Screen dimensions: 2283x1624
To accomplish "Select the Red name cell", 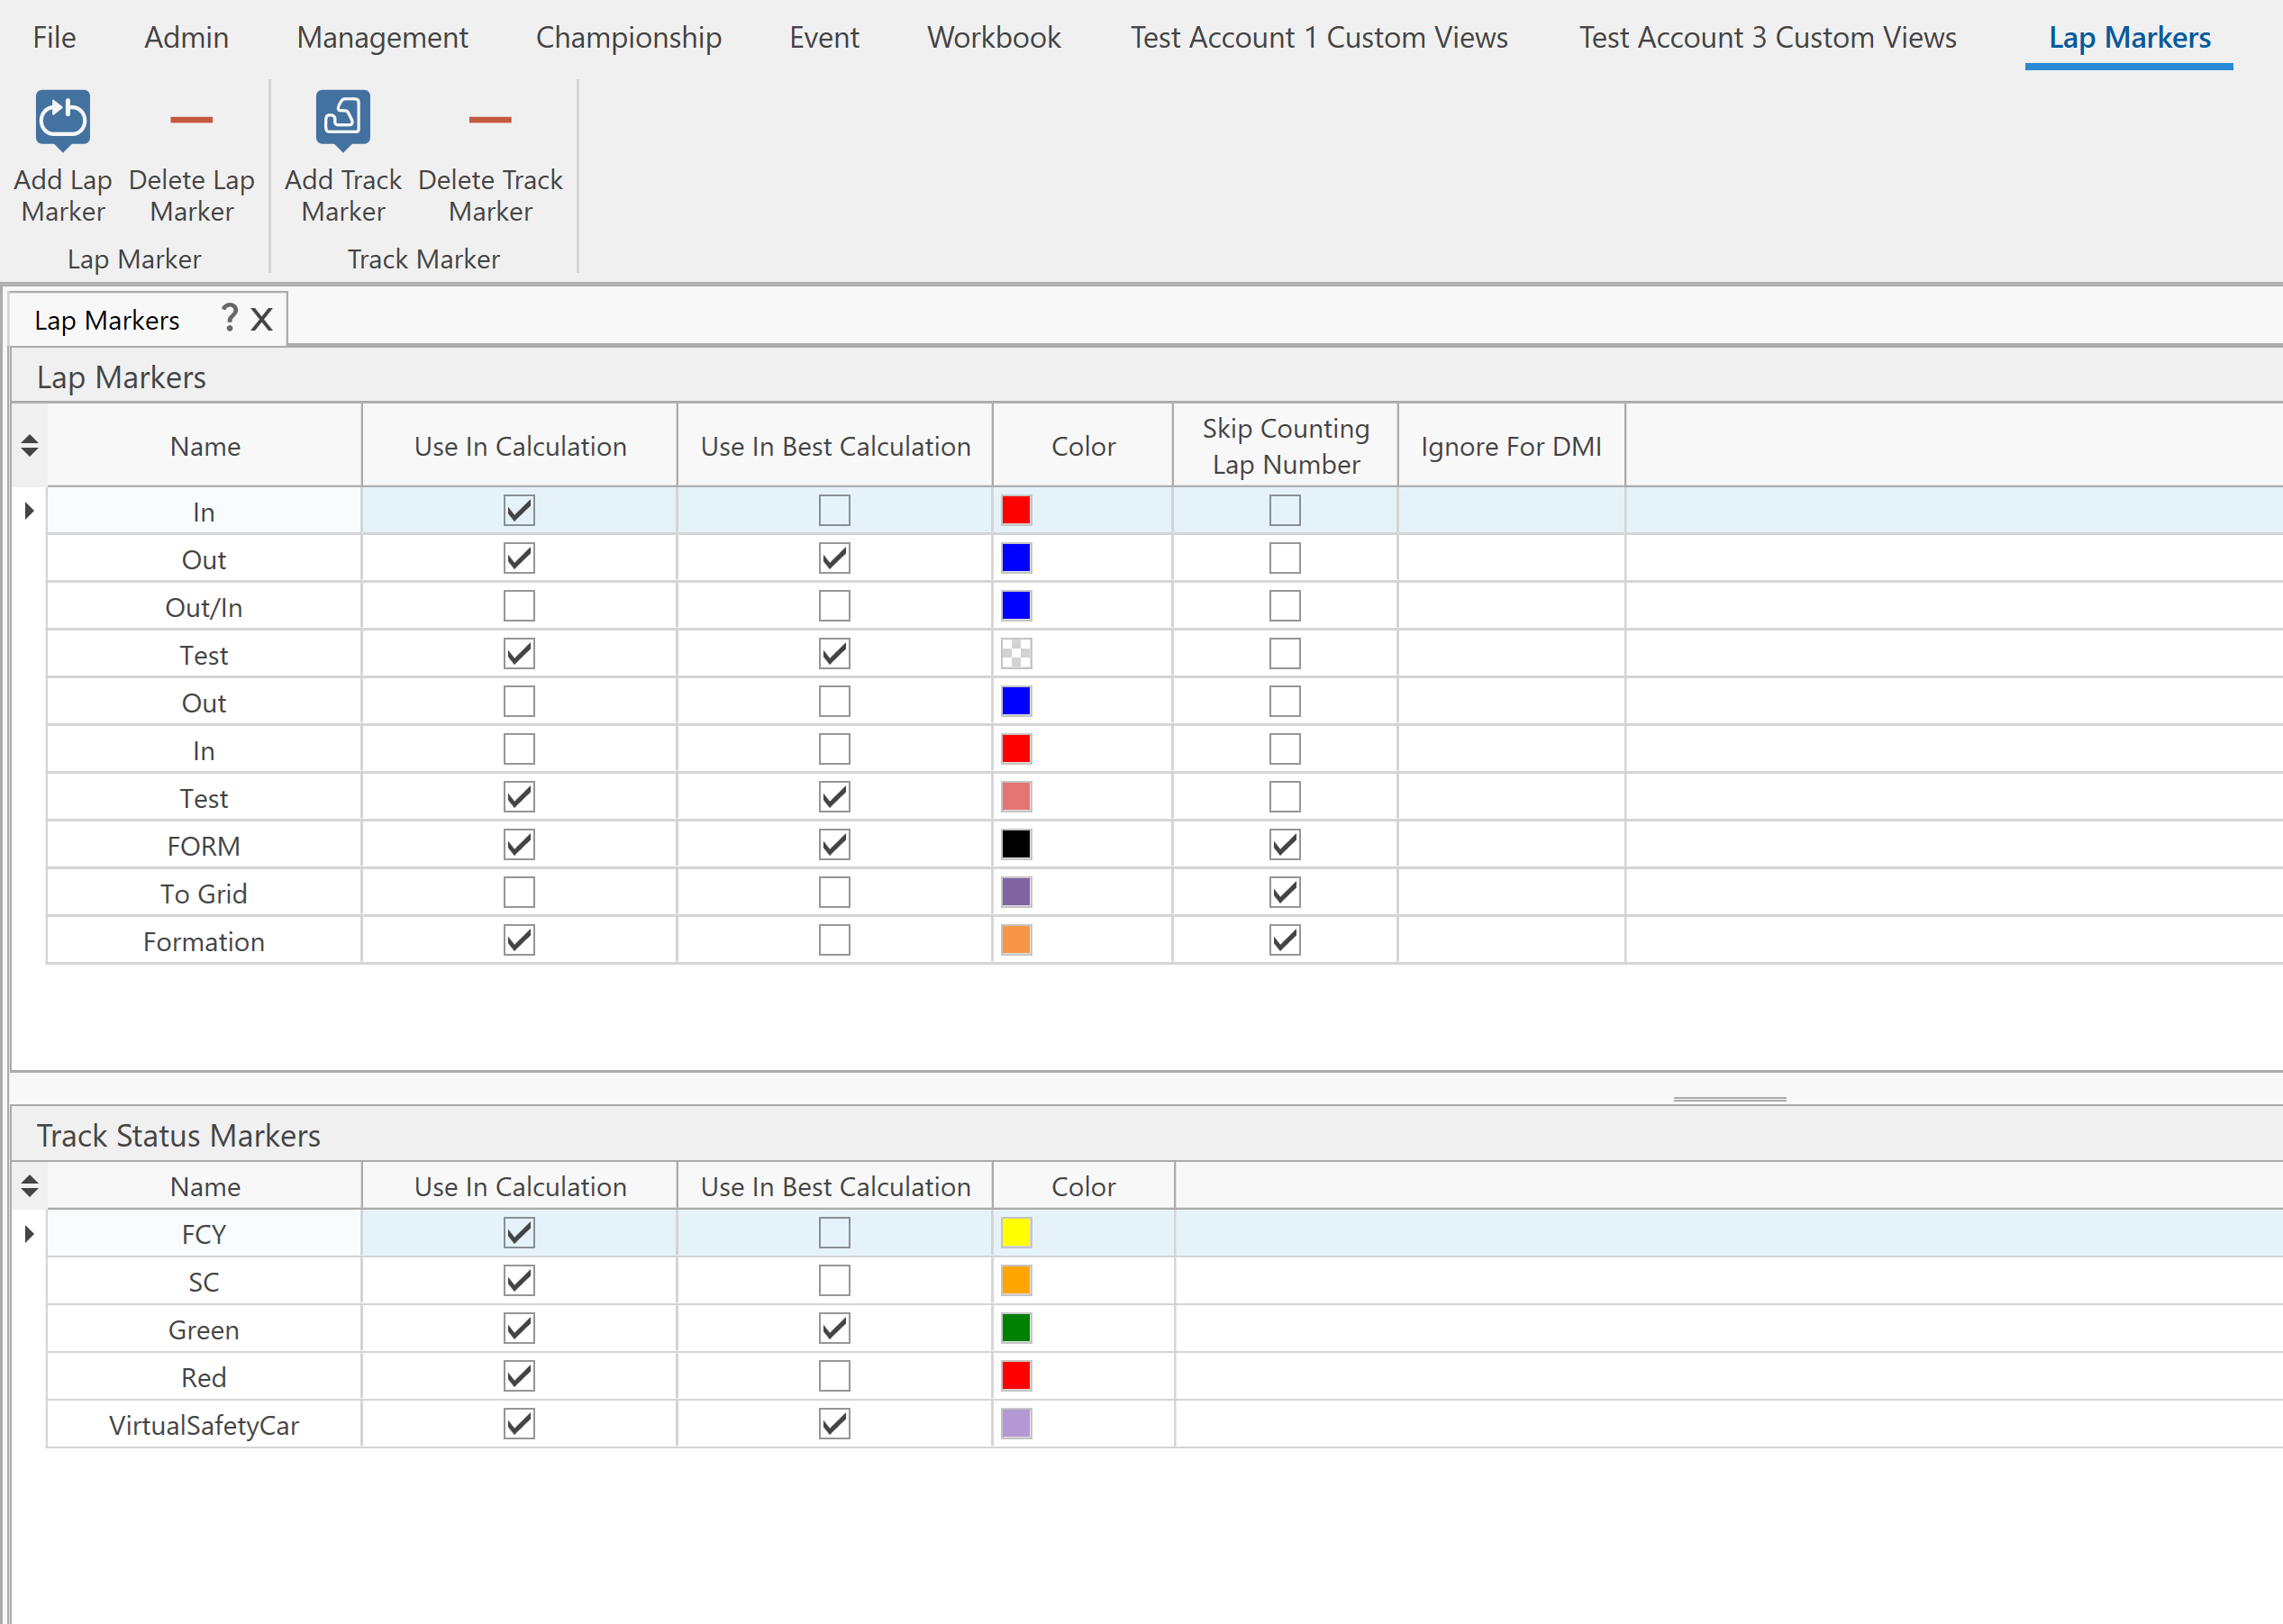I will point(204,1378).
